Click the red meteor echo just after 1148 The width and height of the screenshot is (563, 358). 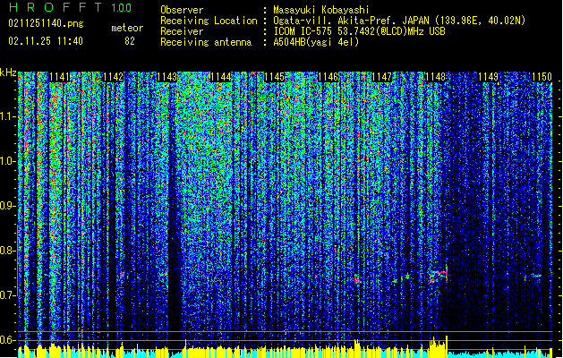(x=439, y=277)
